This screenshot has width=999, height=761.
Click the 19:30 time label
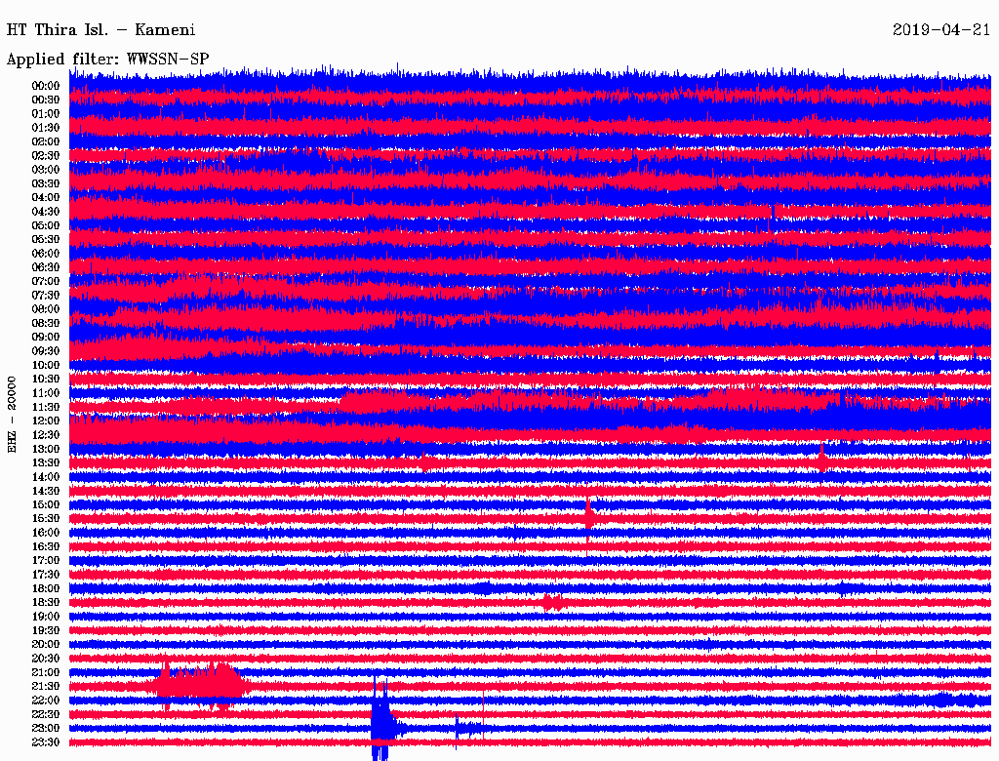point(46,631)
